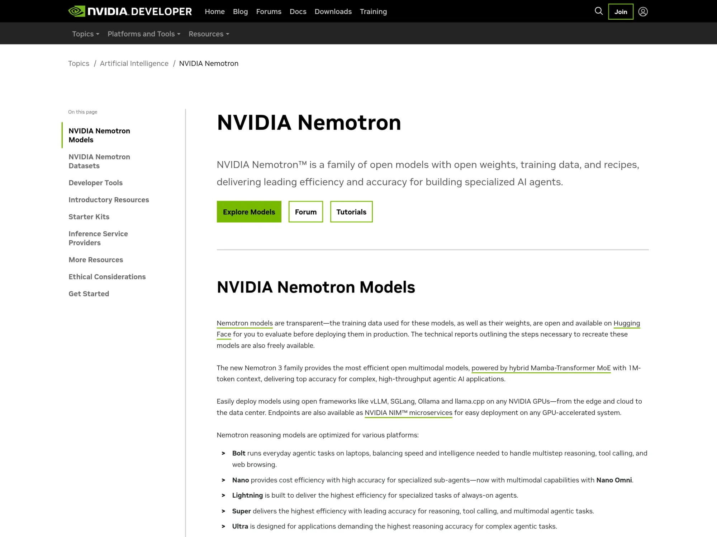Viewport: 717px width, 537px height.
Task: Click the 'Lightning' list item label
Action: (x=247, y=495)
